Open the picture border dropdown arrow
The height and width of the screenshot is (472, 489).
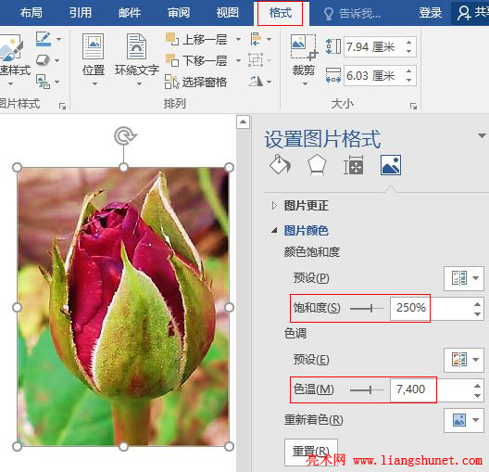tap(58, 39)
